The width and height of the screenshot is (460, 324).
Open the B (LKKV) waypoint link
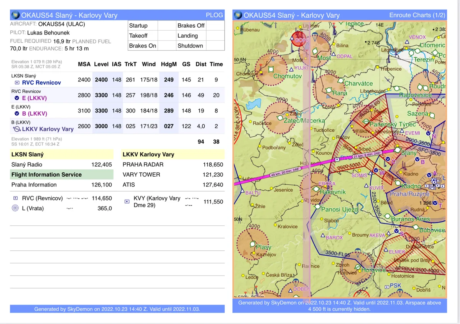(34, 113)
